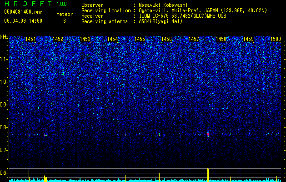Click the 1454 time label
This screenshot has width=286, height=182.
tap(113, 39)
